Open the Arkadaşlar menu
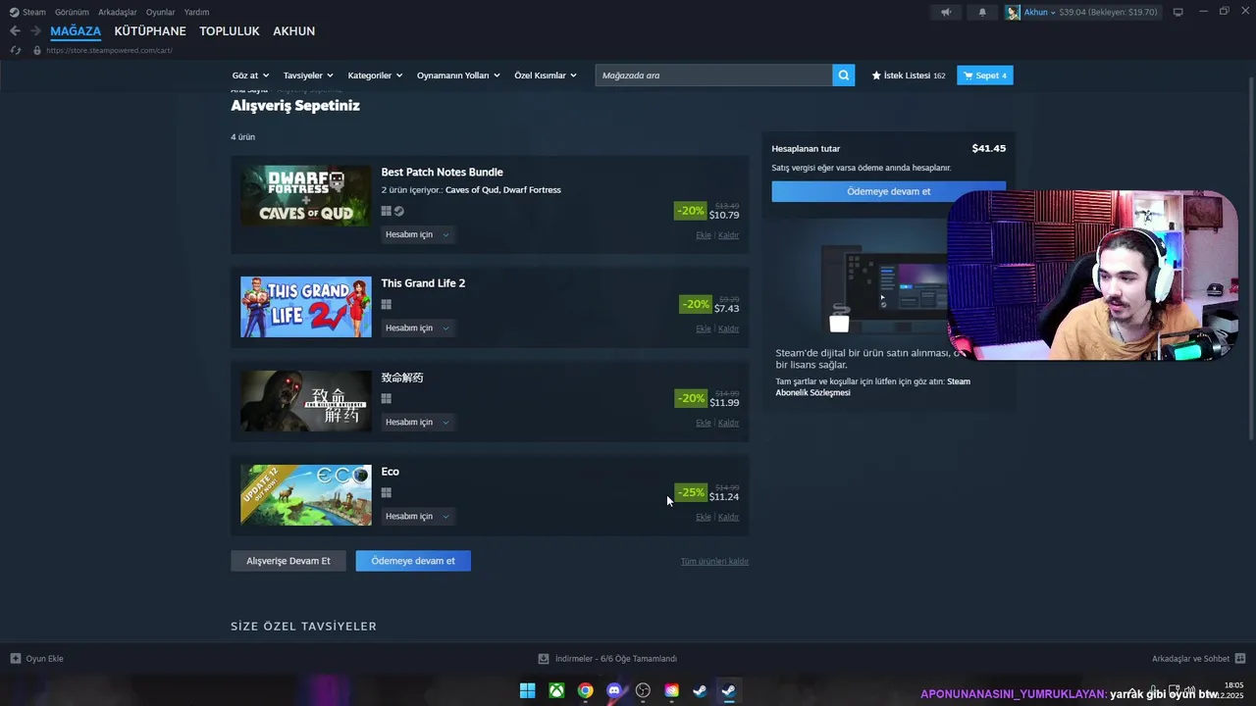Screen dimensions: 1256x706 tap(118, 12)
